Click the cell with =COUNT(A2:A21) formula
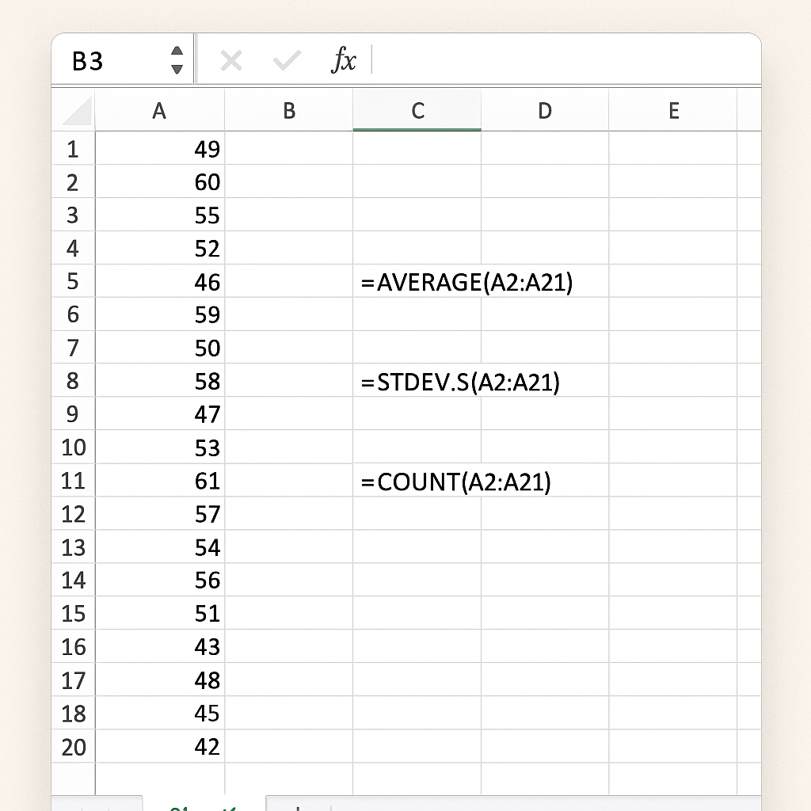This screenshot has height=811, width=811. click(417, 481)
